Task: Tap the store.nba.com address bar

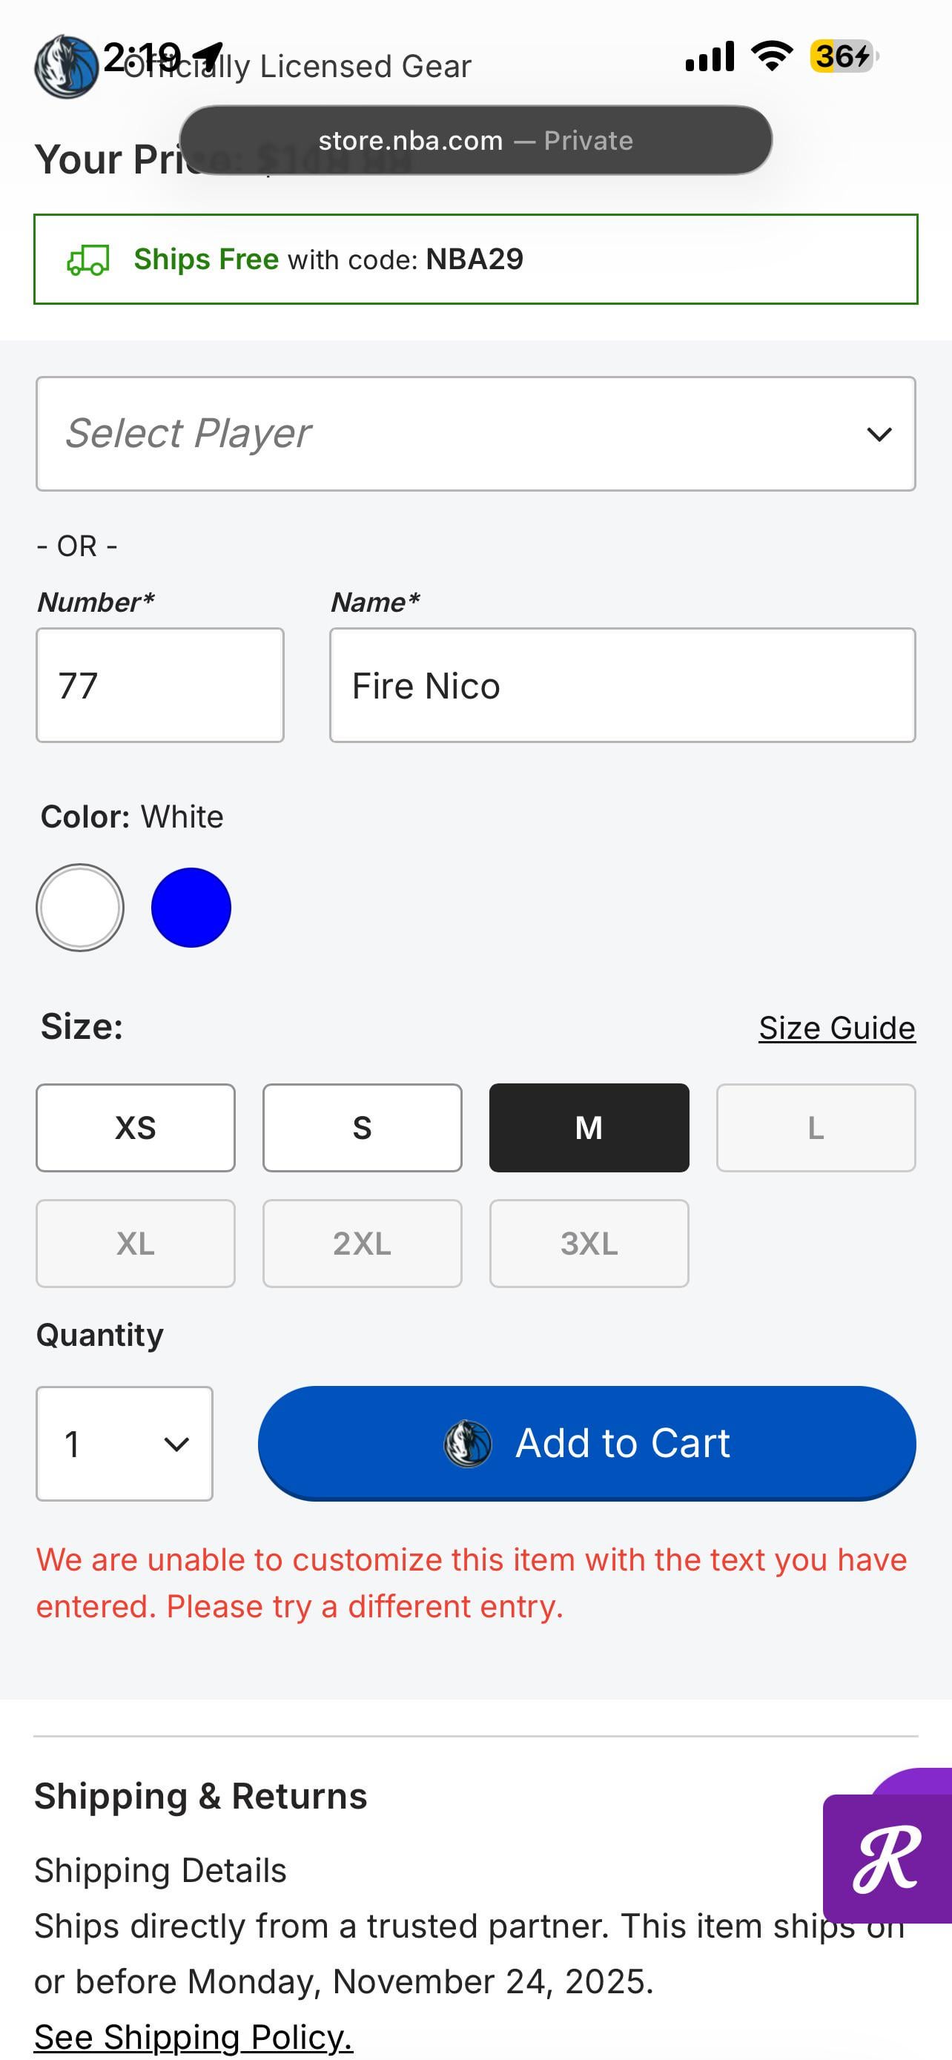Action: tap(475, 141)
